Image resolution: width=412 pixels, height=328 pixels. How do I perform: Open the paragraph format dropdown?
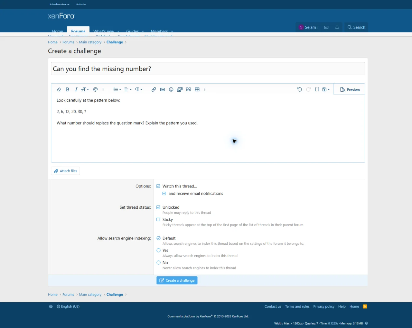[139, 90]
